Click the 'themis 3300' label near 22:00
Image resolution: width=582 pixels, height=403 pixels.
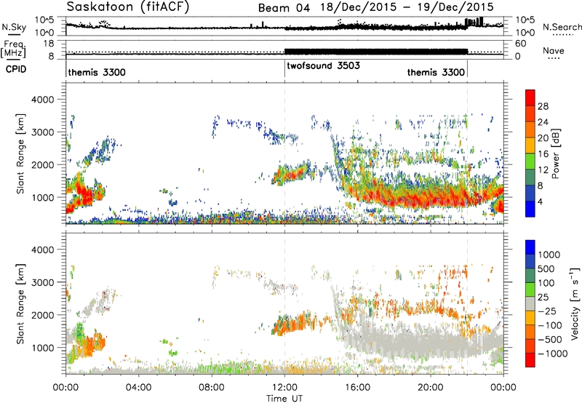(x=436, y=72)
